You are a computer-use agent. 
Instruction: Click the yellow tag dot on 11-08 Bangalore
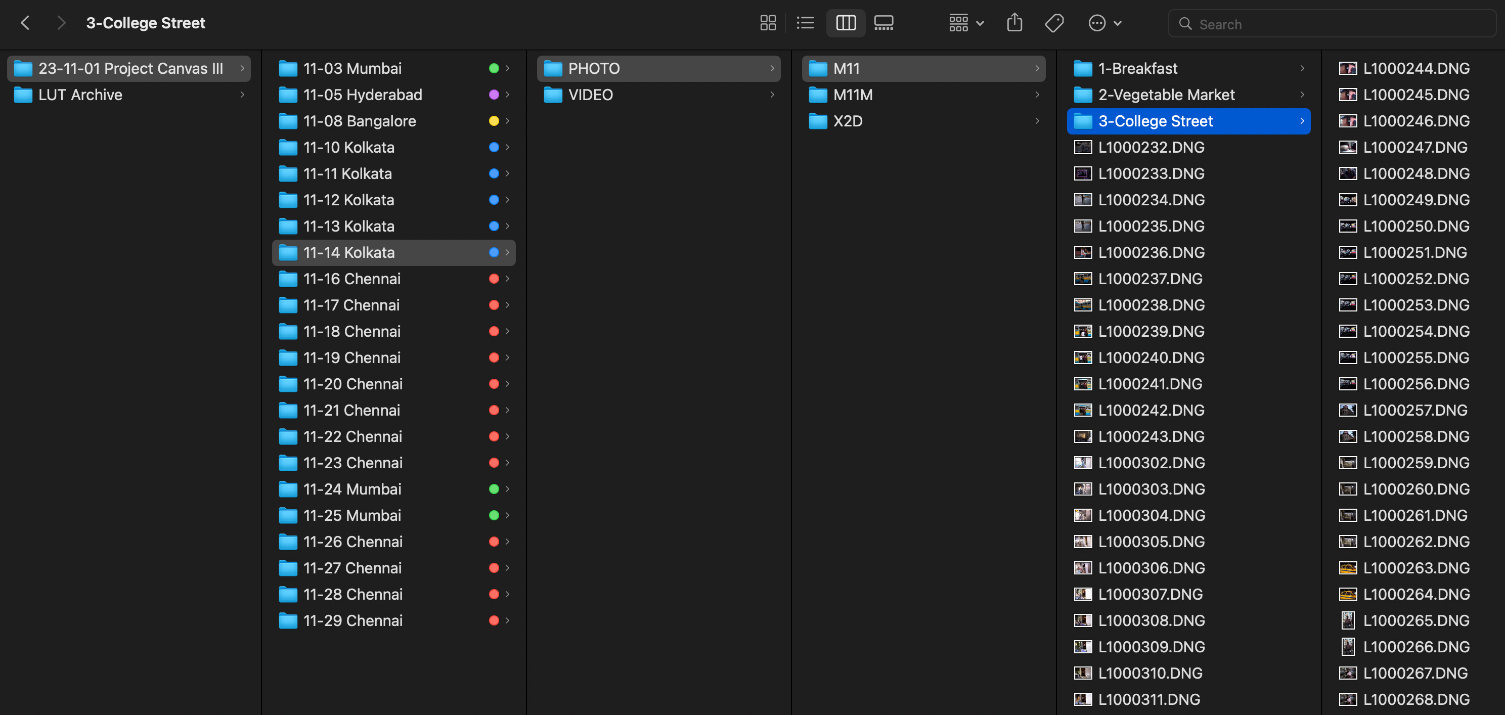click(x=494, y=121)
